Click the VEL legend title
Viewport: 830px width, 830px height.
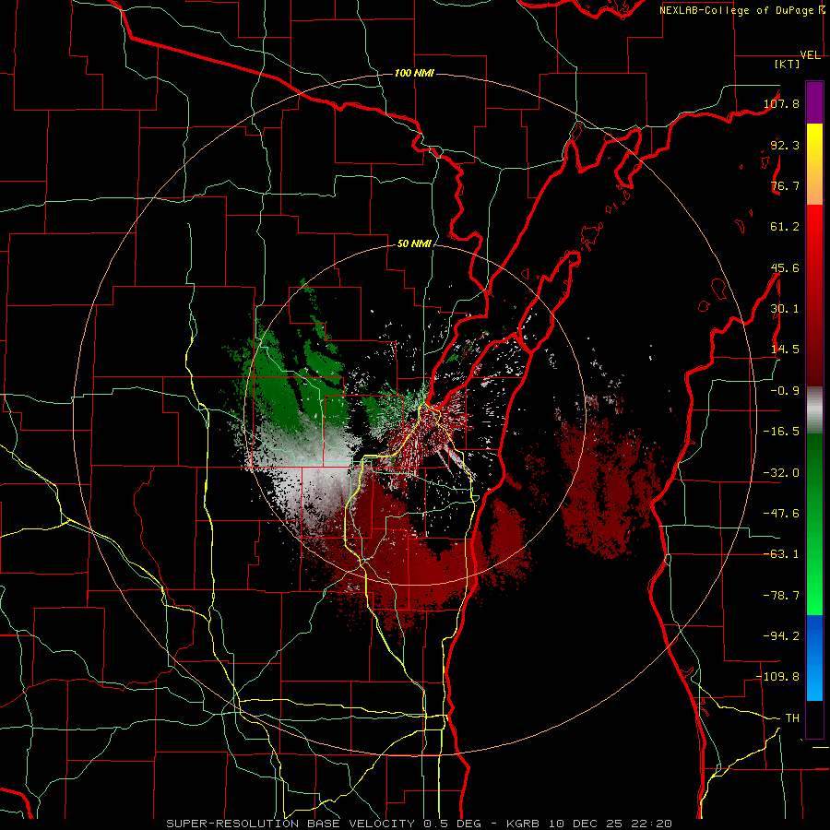coord(810,55)
